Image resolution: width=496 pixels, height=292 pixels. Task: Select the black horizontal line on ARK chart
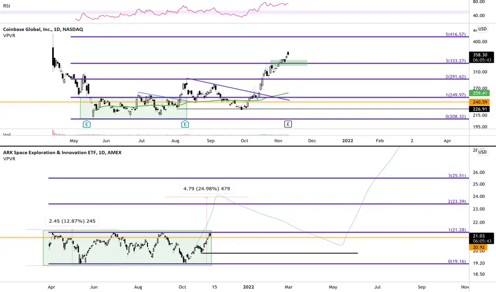[x=279, y=253]
